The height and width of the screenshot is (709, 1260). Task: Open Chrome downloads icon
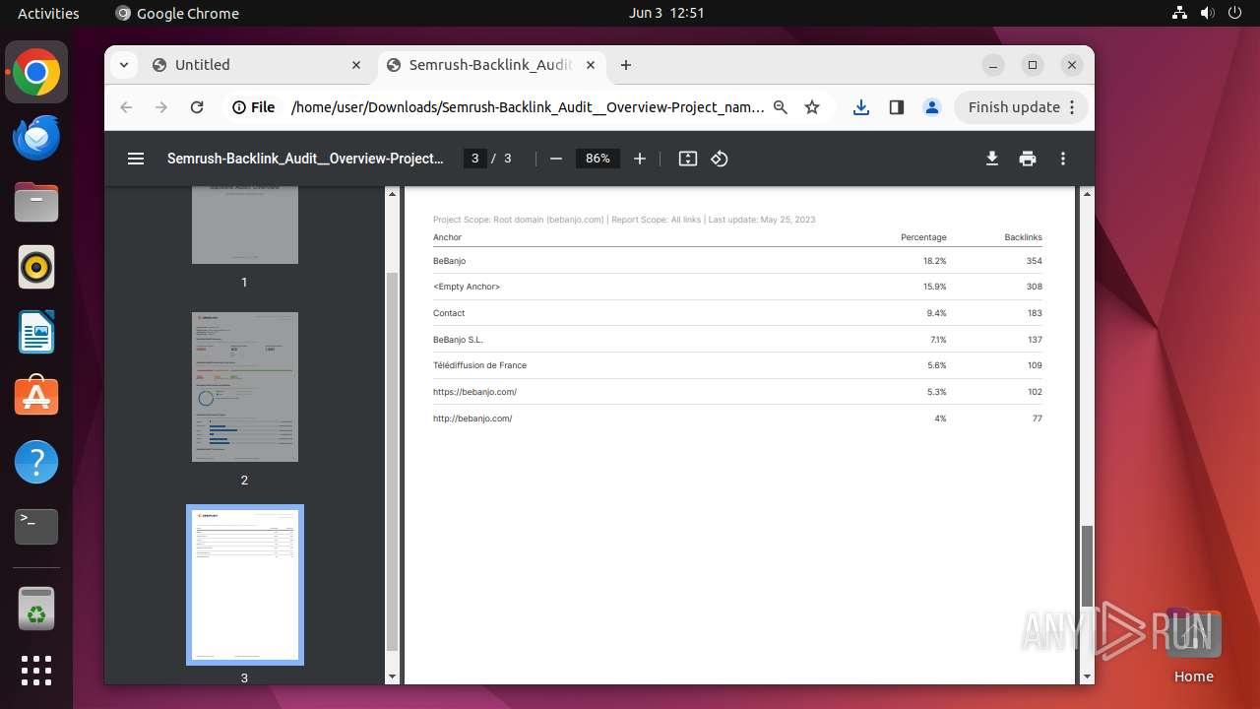click(x=861, y=107)
